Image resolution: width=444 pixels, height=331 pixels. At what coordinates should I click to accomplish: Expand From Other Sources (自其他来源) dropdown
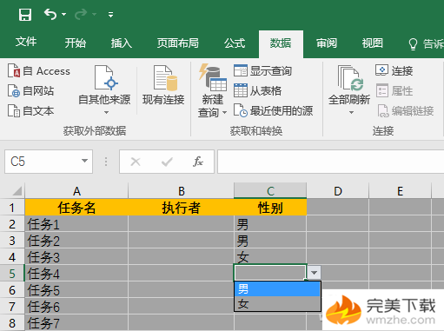106,112
